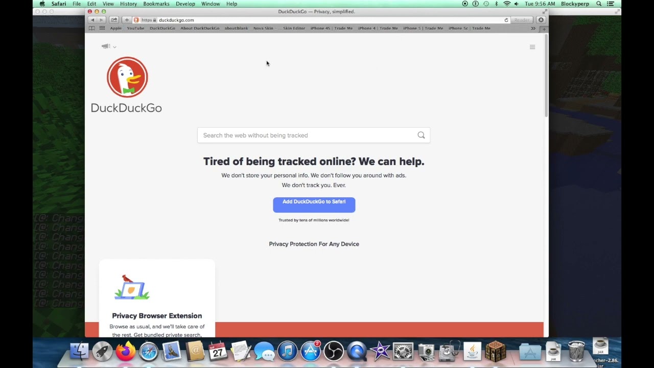This screenshot has width=654, height=368.
Task: Open the Apple menu
Action: 42,4
